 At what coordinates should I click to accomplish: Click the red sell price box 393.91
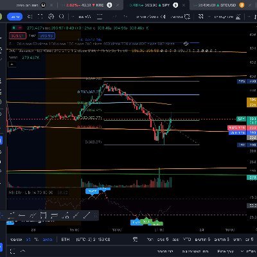[17, 36]
